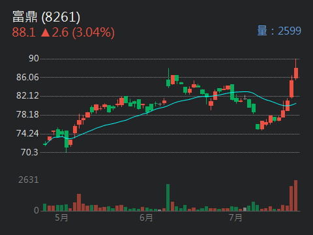Image resolution: width=313 pixels, height=235 pixels.
Task: Click the percentage change (3.04%)
Action: click(93, 33)
